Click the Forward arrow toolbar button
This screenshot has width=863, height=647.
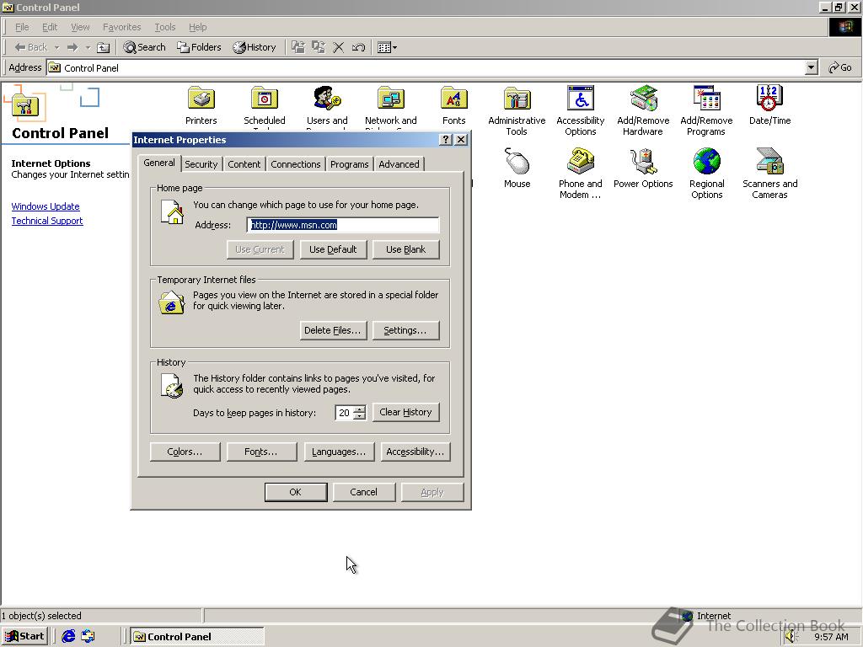pyautogui.click(x=72, y=47)
